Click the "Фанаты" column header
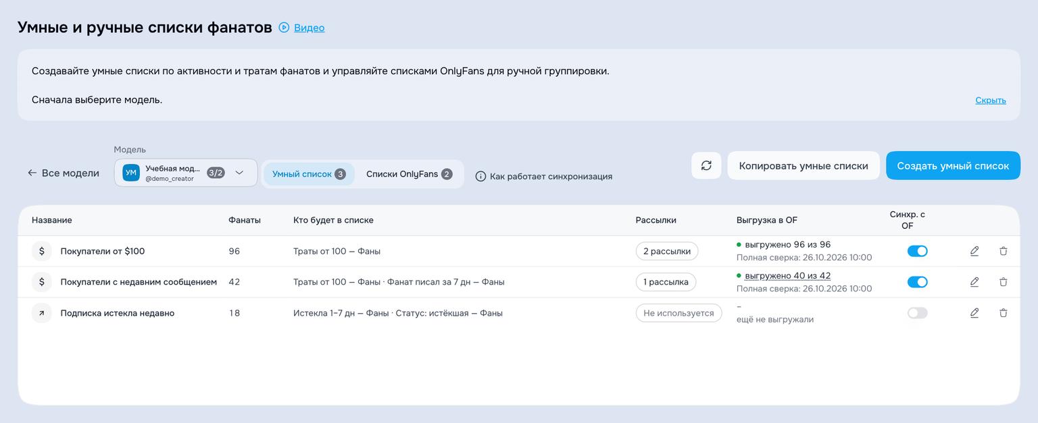This screenshot has width=1038, height=423. pyautogui.click(x=245, y=220)
